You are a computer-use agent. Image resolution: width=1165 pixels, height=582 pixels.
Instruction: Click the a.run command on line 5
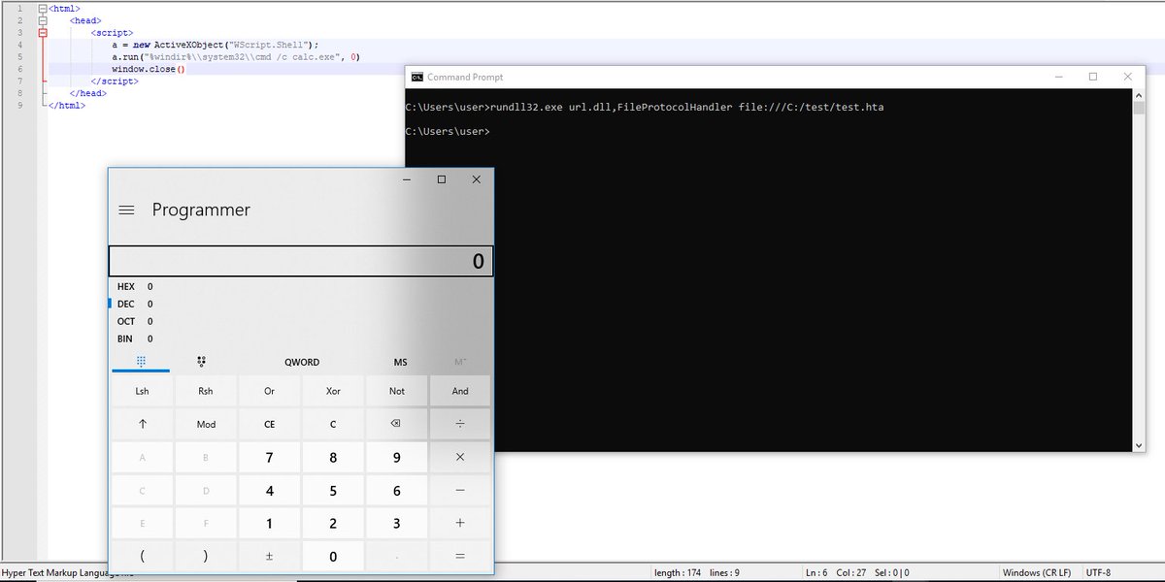(236, 57)
